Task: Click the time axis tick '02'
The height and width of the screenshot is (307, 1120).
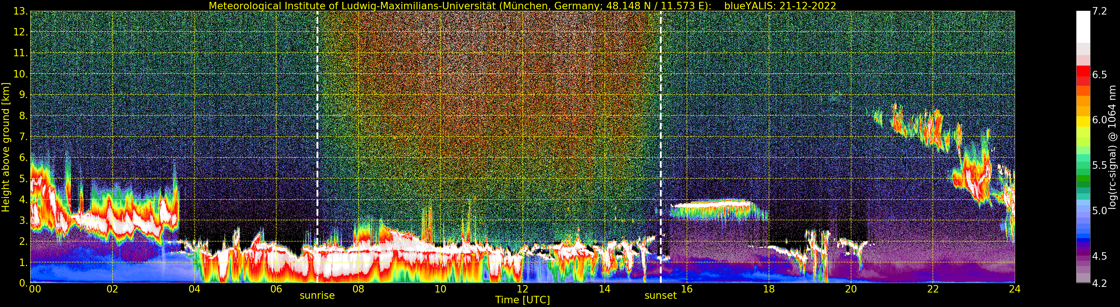Action: point(112,289)
